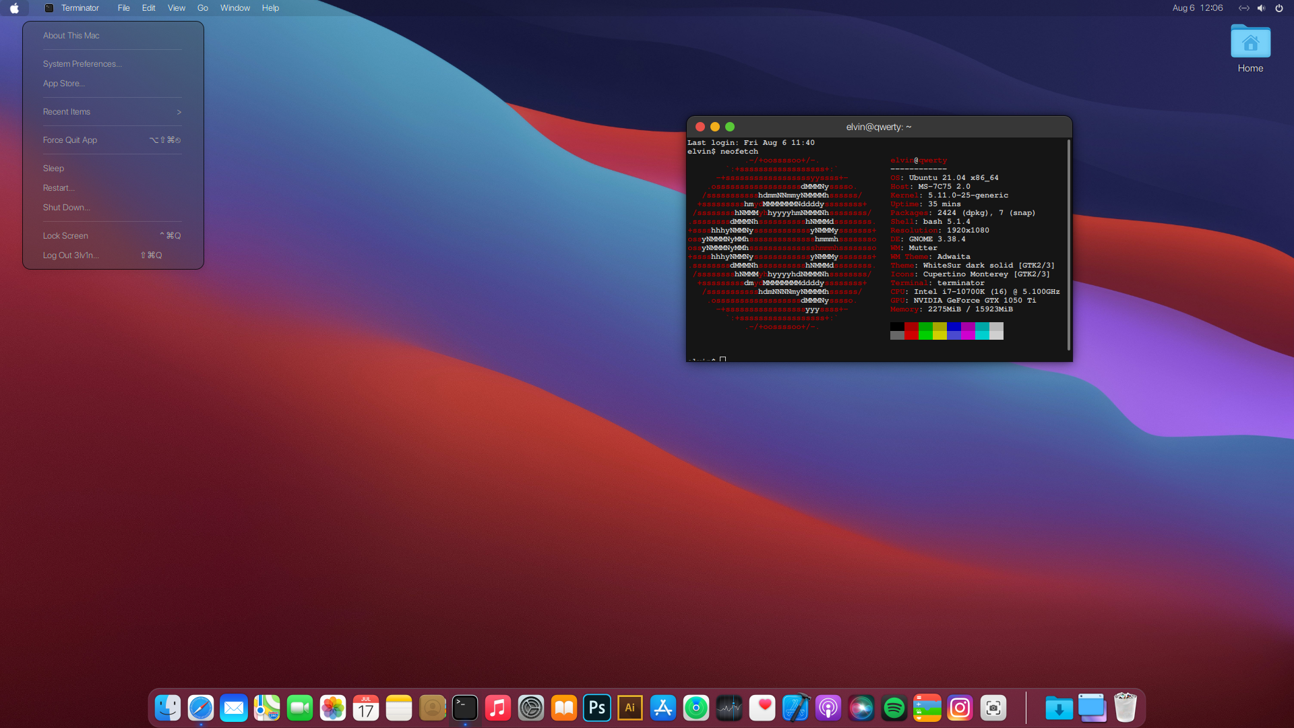Viewport: 1294px width, 728px height.
Task: Open the View menu
Action: coord(177,8)
